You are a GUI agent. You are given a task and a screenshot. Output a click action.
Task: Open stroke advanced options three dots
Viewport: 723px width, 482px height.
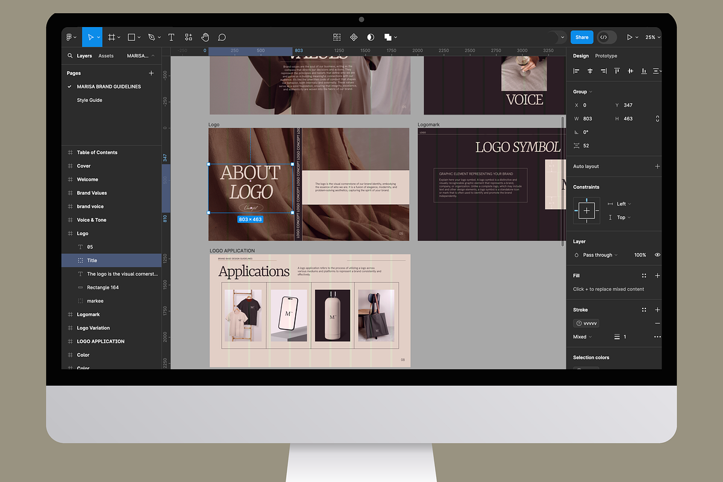[657, 337]
